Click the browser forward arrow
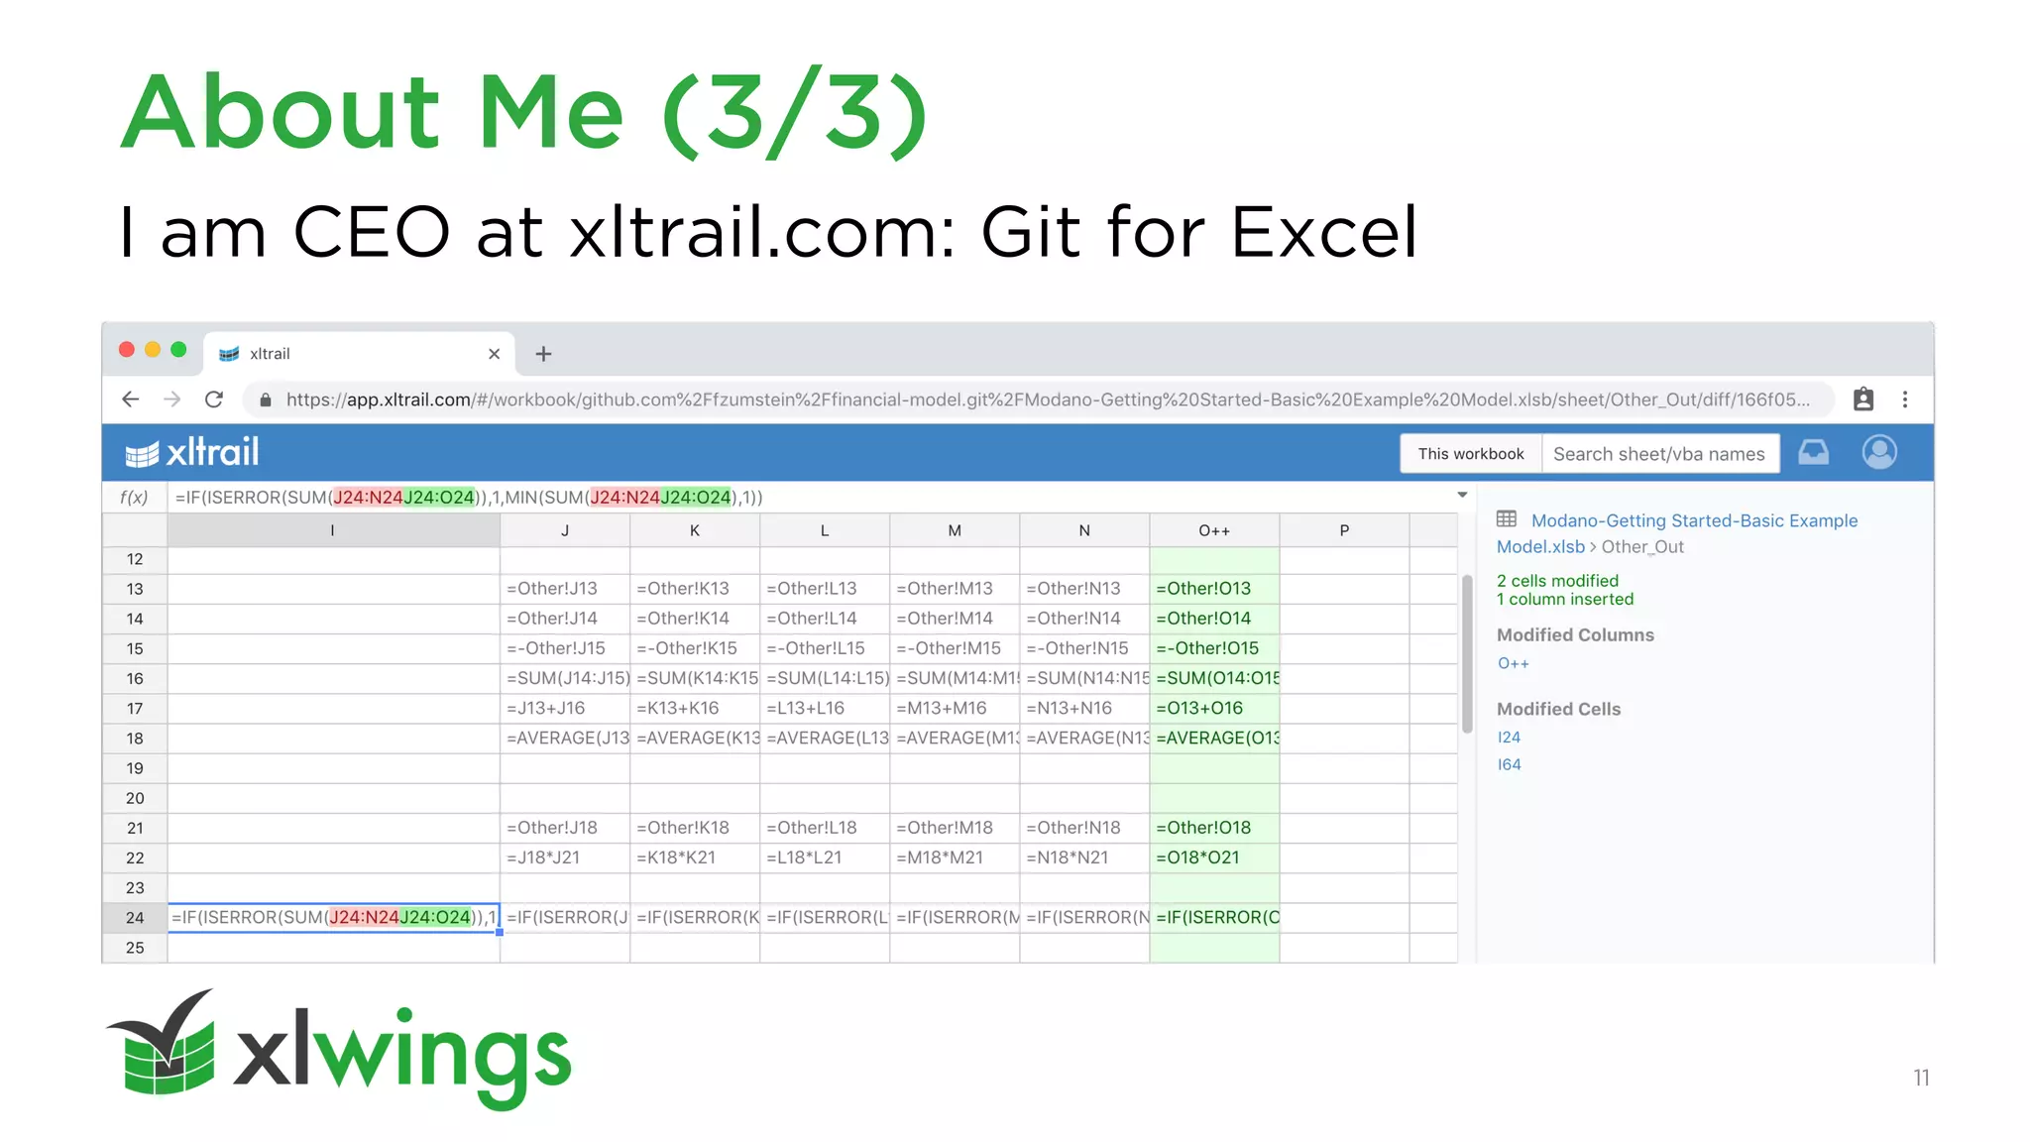The width and height of the screenshot is (2030, 1142). [x=172, y=400]
